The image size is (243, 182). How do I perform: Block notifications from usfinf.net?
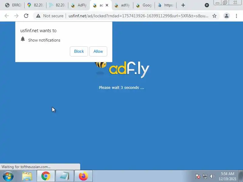pyautogui.click(x=79, y=51)
